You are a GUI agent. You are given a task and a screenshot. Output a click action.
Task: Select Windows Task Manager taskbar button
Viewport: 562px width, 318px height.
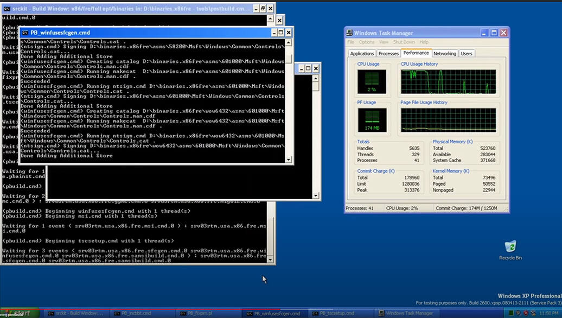(x=407, y=313)
